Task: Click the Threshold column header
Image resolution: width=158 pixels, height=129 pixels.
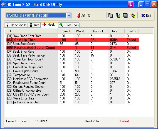Action: tap(98, 31)
